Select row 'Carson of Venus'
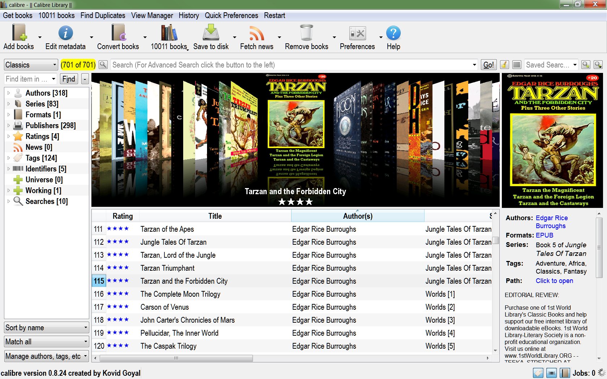607x379 pixels. (x=292, y=307)
